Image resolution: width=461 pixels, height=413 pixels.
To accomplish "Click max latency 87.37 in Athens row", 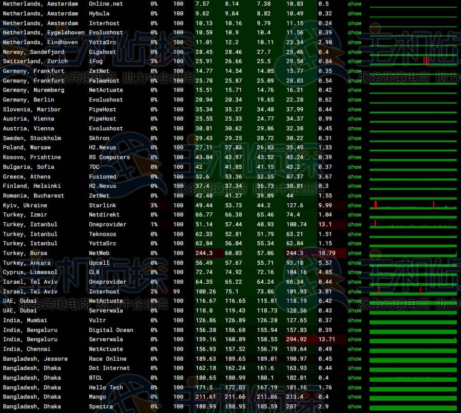I will coord(295,176).
